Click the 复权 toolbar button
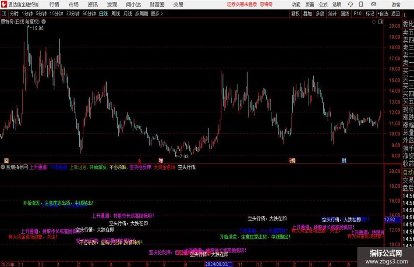The width and height of the screenshot is (414, 267). tap(295, 14)
